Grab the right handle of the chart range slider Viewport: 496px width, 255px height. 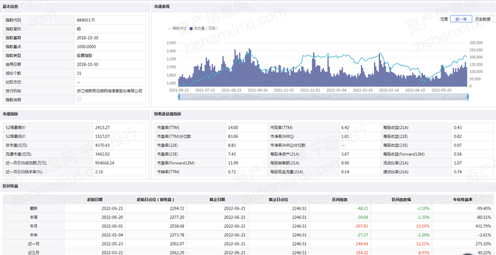(467, 97)
